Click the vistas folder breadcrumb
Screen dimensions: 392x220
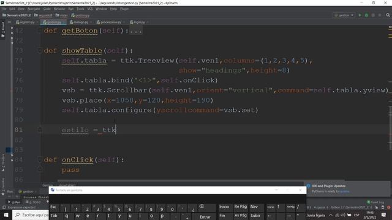tap(61, 15)
